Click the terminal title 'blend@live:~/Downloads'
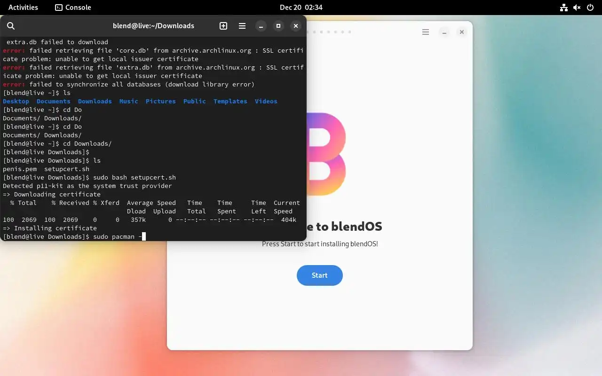The image size is (602, 376). 153,26
